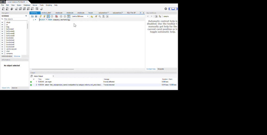Create a new stored procedure icon
267x135 pixels.
(x=29, y=9)
